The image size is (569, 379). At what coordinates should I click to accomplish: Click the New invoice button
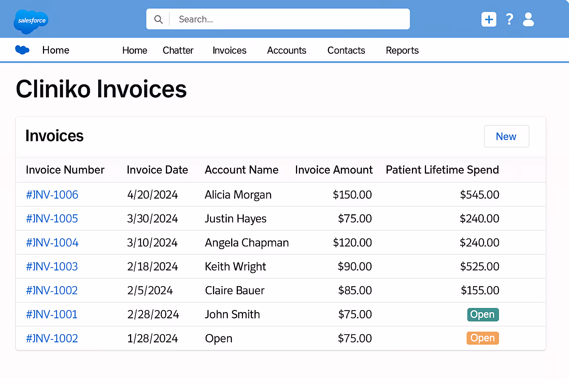(506, 136)
